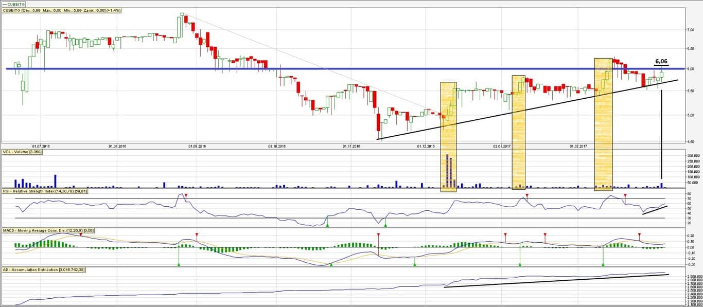Click the RSI Relative Strength Index label

coord(46,191)
